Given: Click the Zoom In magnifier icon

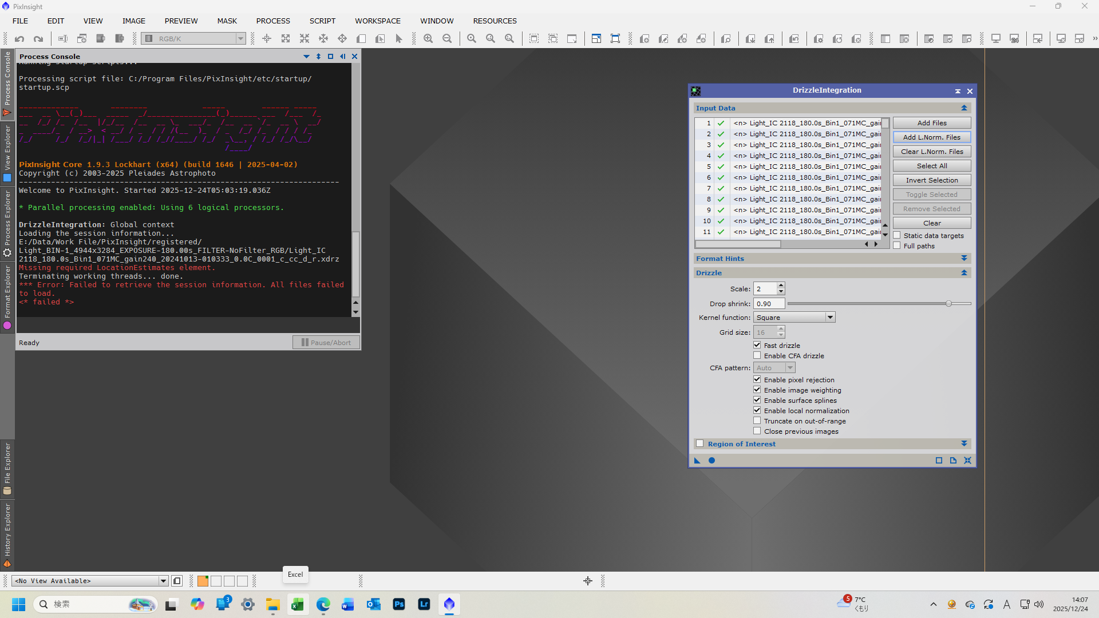Looking at the screenshot, I should coord(428,39).
